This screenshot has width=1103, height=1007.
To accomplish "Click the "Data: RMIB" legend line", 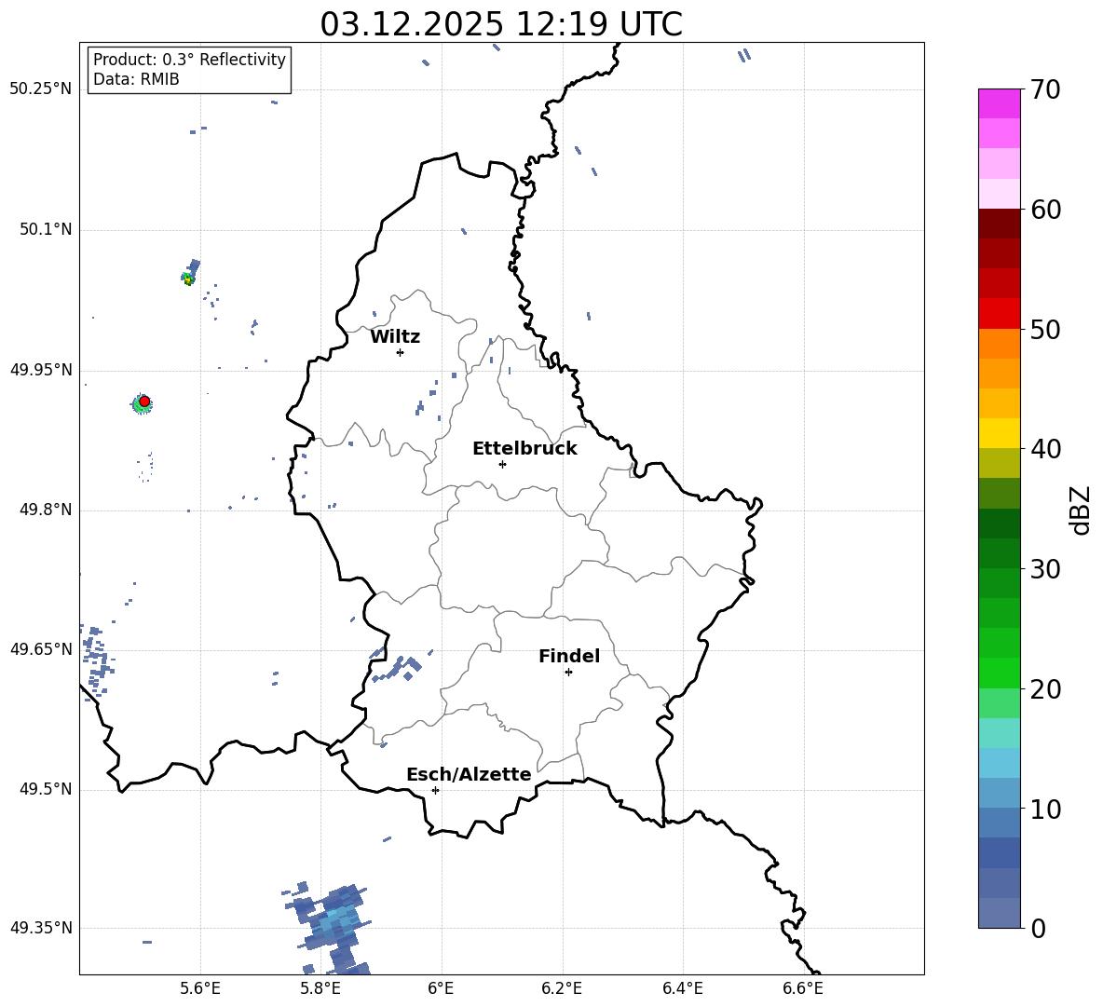I will coord(136,79).
